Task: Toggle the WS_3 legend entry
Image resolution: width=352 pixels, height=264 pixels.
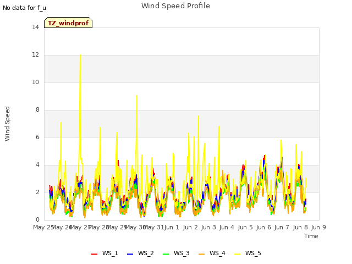Action: (176, 253)
